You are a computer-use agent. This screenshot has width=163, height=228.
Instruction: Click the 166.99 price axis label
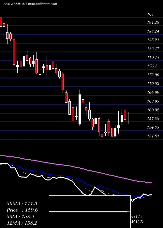point(153,93)
